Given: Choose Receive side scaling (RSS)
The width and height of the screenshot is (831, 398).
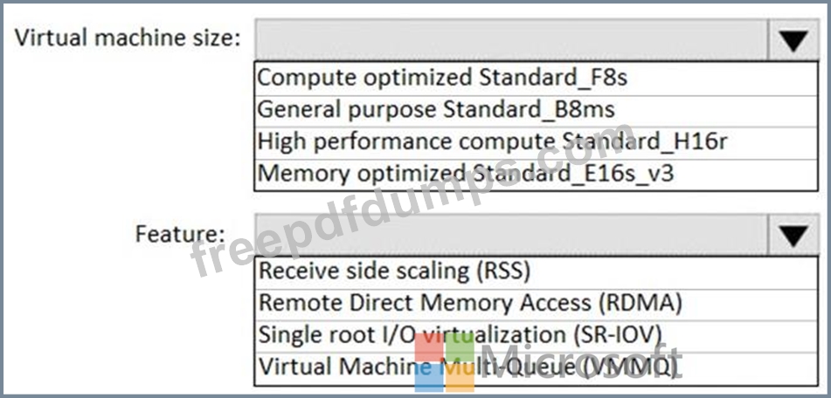Looking at the screenshot, I should click(x=537, y=272).
